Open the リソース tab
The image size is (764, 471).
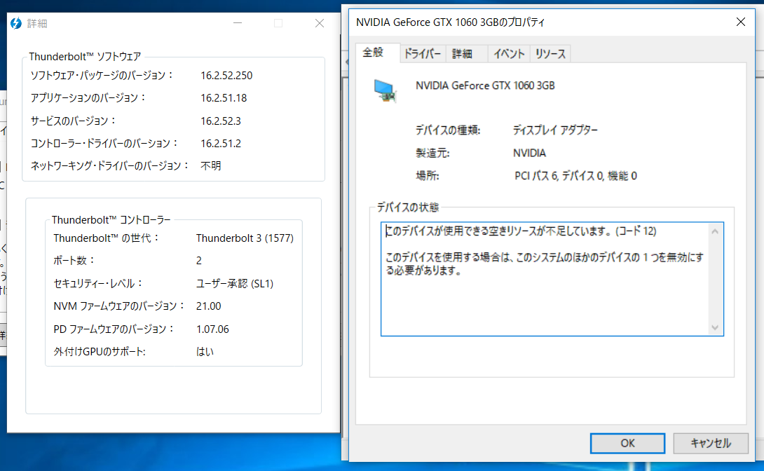tap(550, 53)
